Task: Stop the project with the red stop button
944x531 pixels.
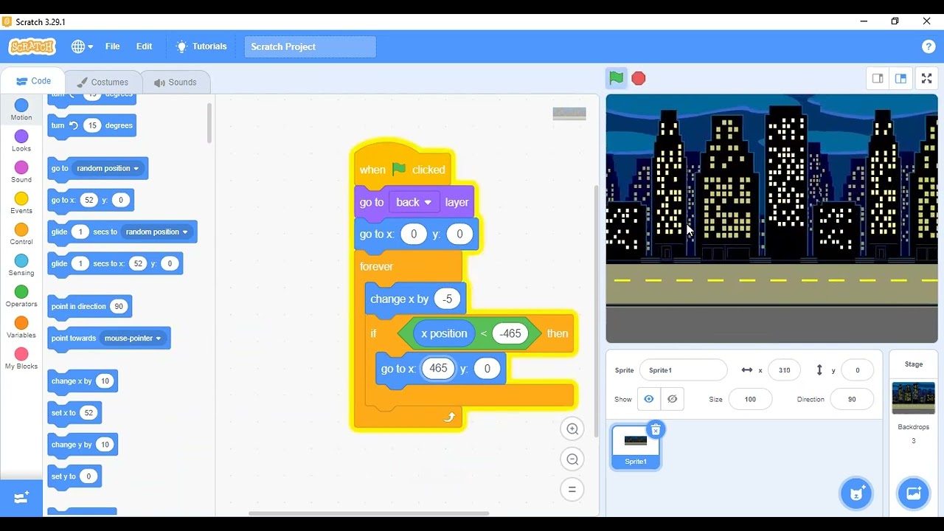Action: pyautogui.click(x=639, y=78)
